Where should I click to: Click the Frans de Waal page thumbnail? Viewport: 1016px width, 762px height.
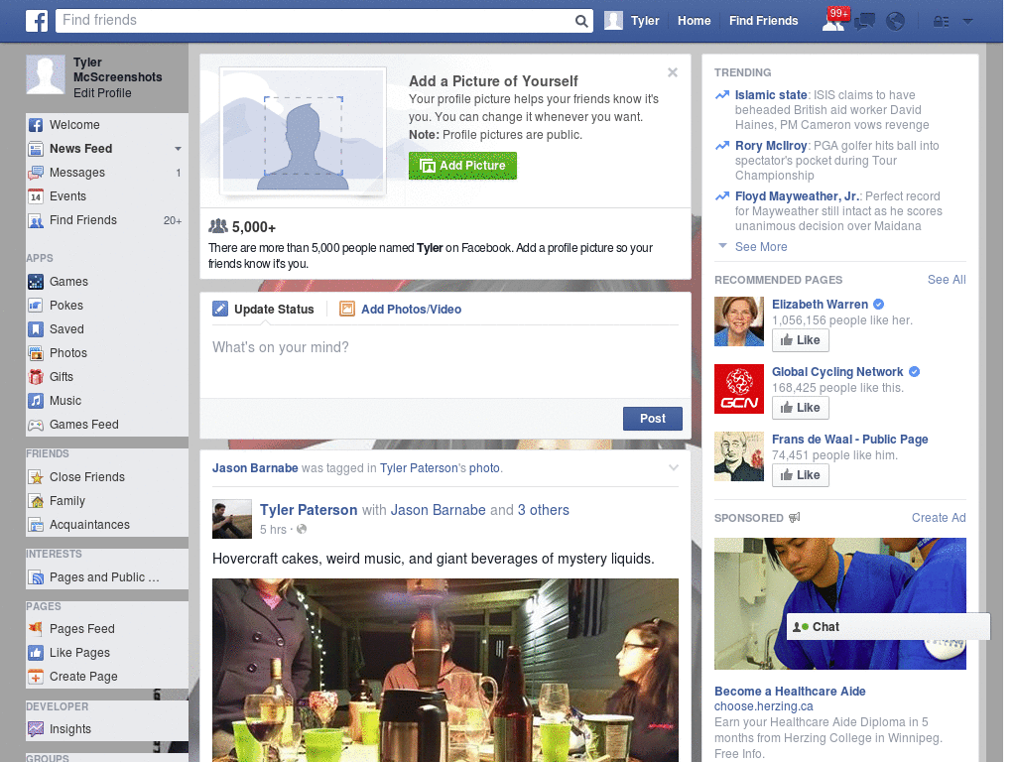click(738, 456)
